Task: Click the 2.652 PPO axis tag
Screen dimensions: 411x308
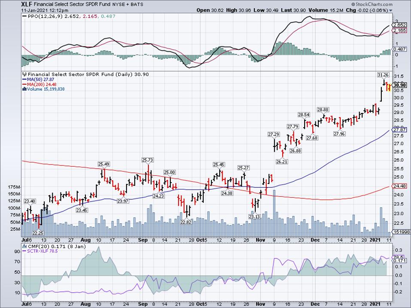Action: pos(399,25)
